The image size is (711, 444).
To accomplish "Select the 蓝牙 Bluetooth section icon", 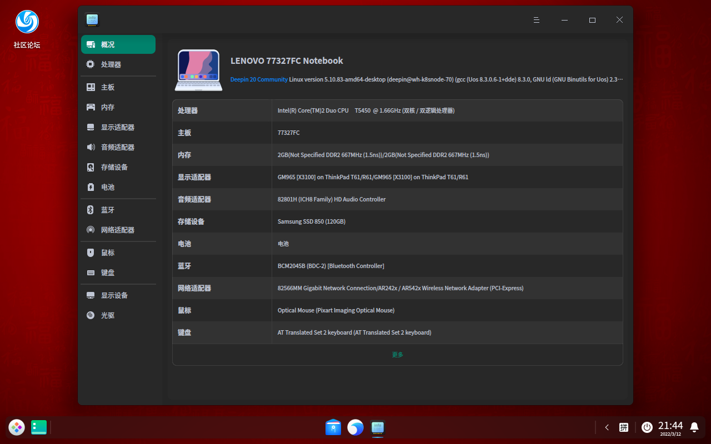I will pos(90,210).
